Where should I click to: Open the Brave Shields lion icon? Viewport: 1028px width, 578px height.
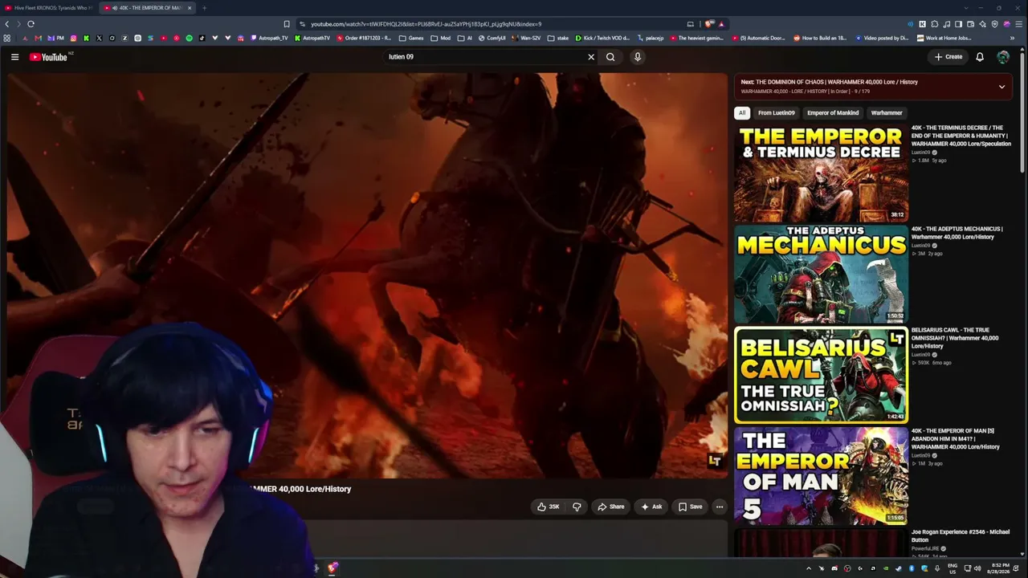708,24
